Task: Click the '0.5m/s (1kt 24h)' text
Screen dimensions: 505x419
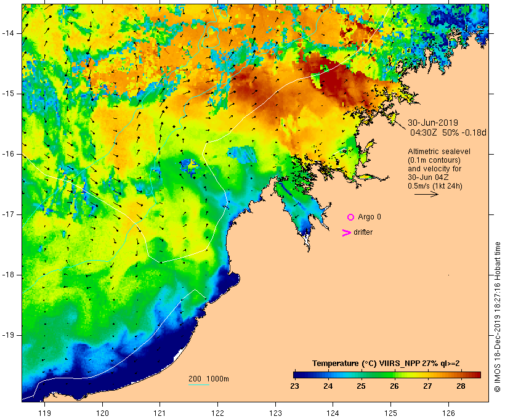Action: click(x=435, y=186)
